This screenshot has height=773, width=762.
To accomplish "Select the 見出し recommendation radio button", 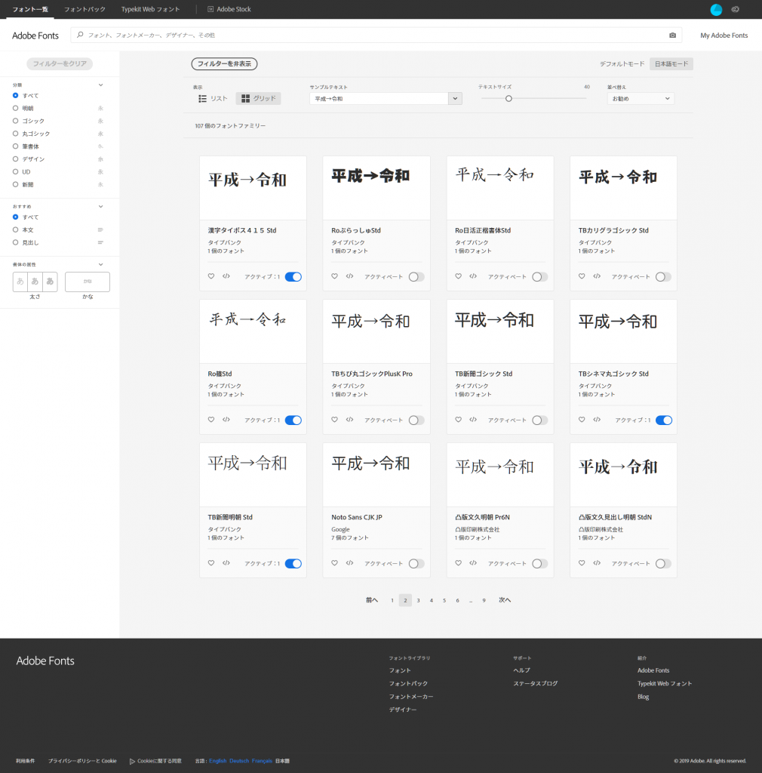I will 15,242.
